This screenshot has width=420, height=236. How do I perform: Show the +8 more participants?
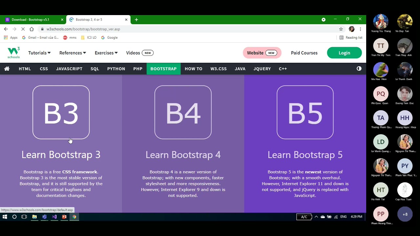coord(405,214)
